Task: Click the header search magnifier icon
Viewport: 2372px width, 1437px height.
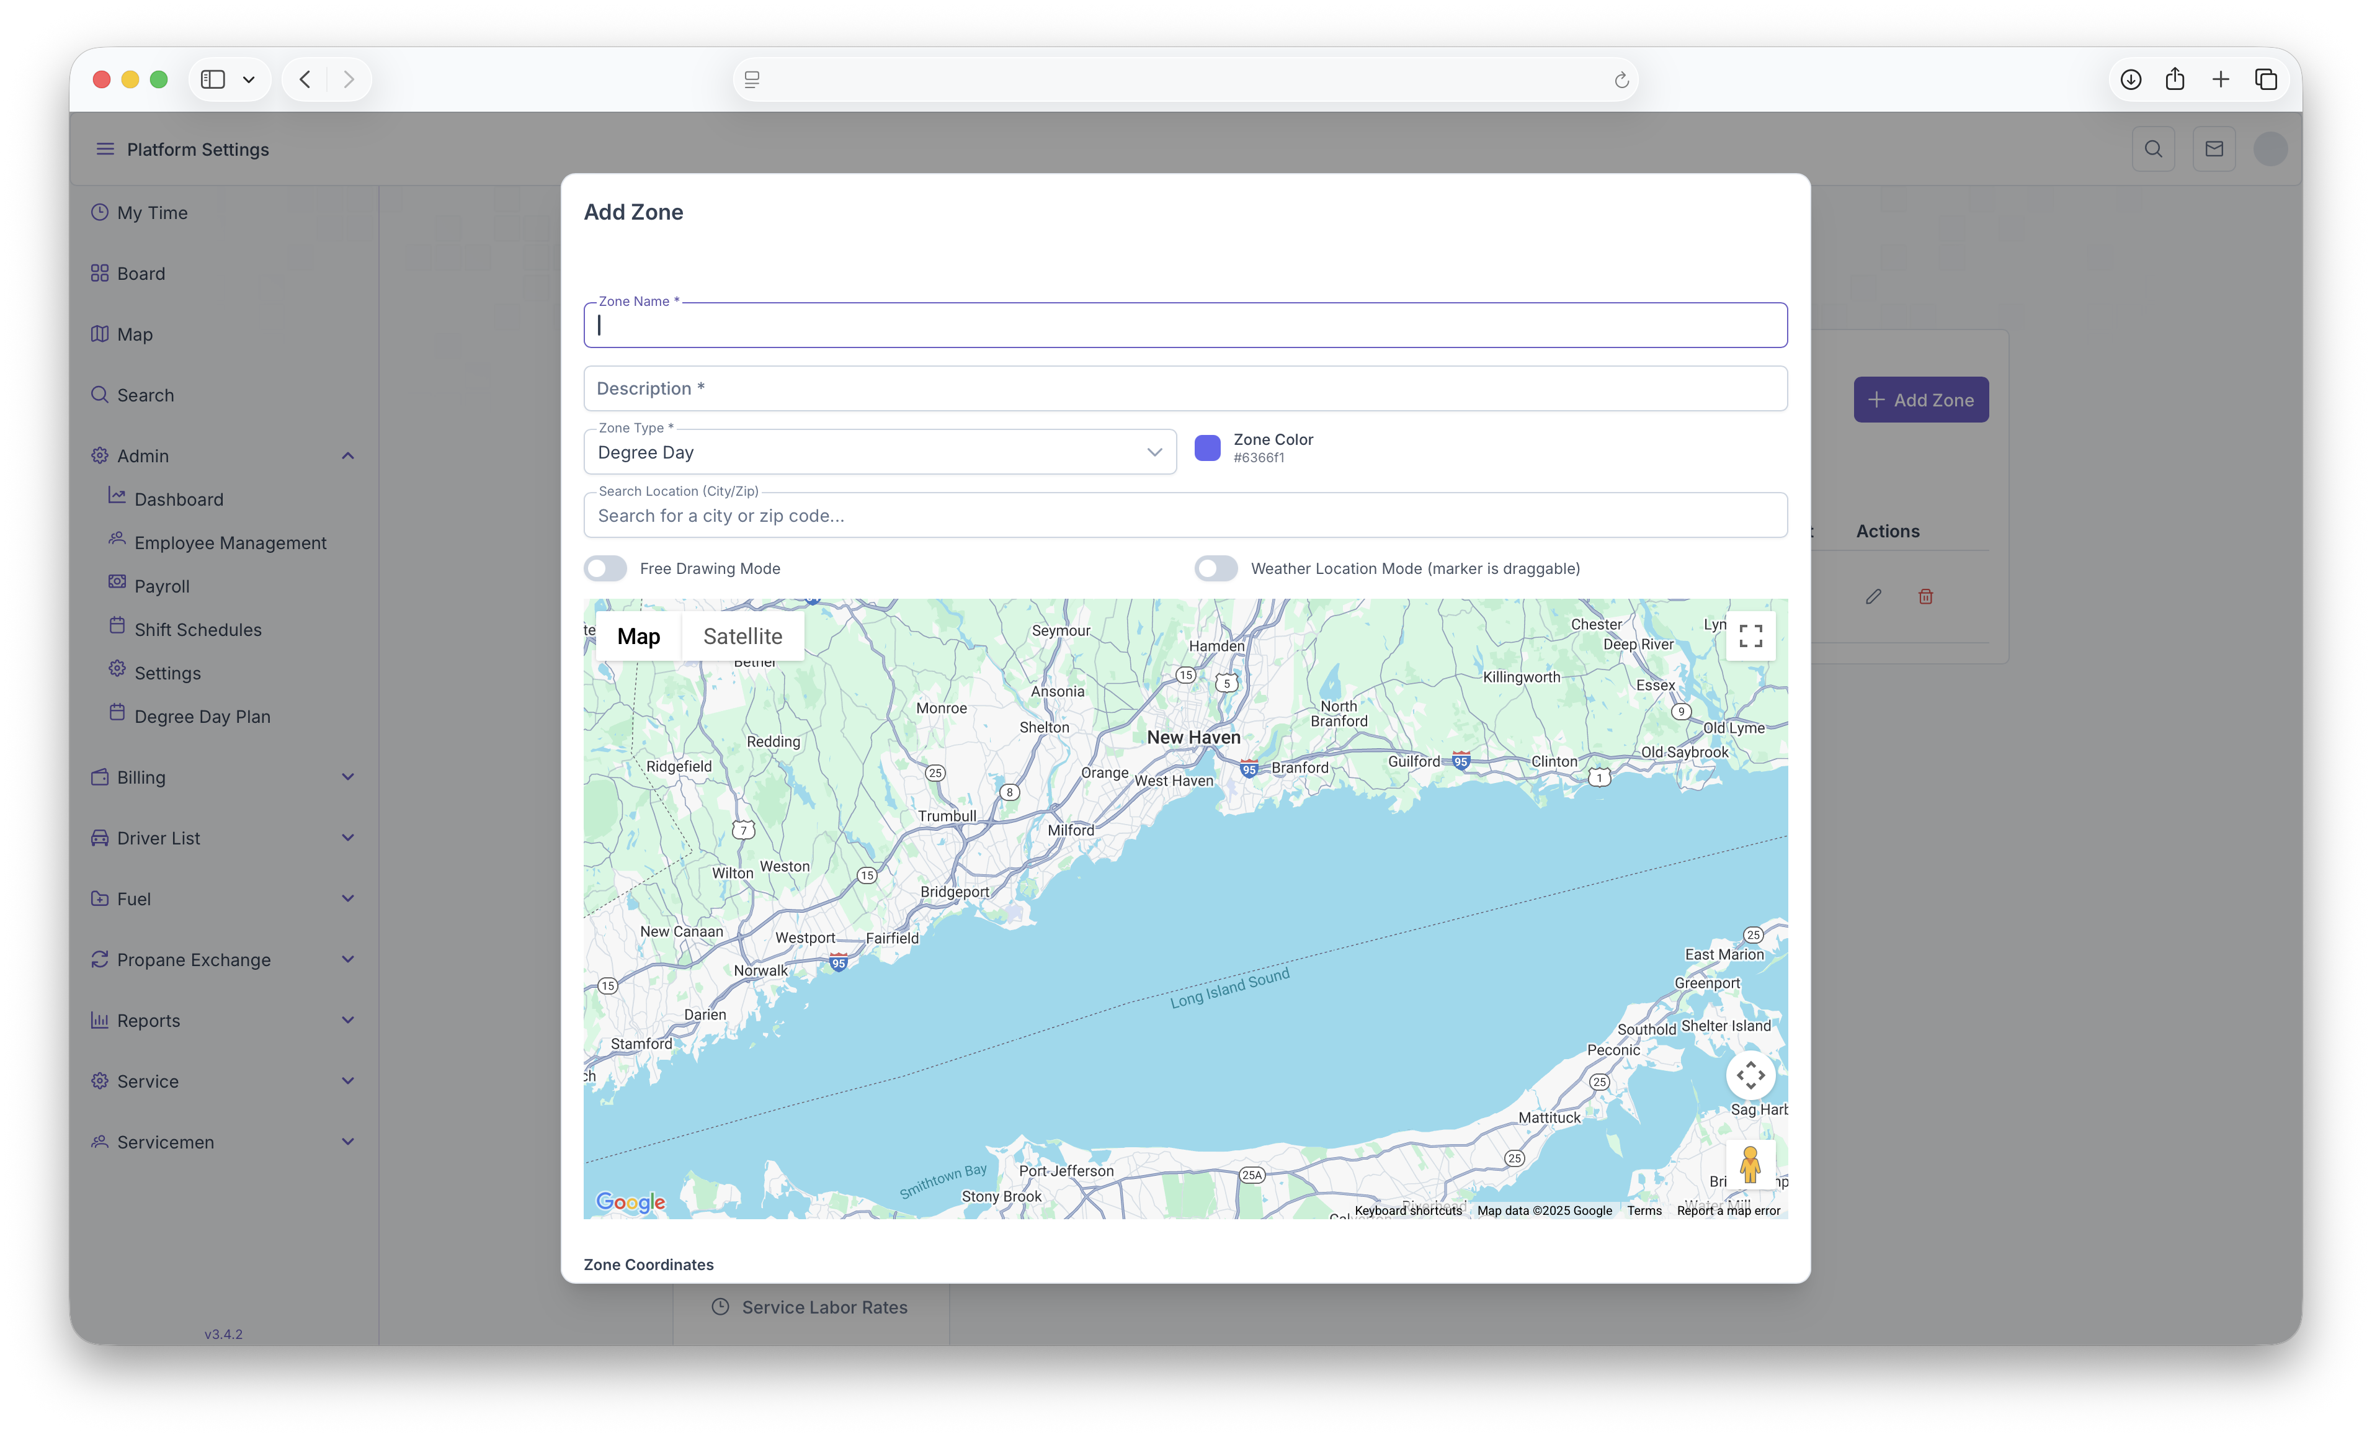Action: (x=2154, y=150)
